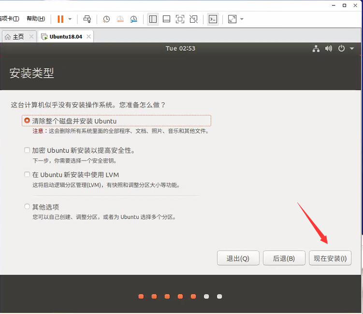Take a snapshot of the VM

pyautogui.click(x=106, y=19)
